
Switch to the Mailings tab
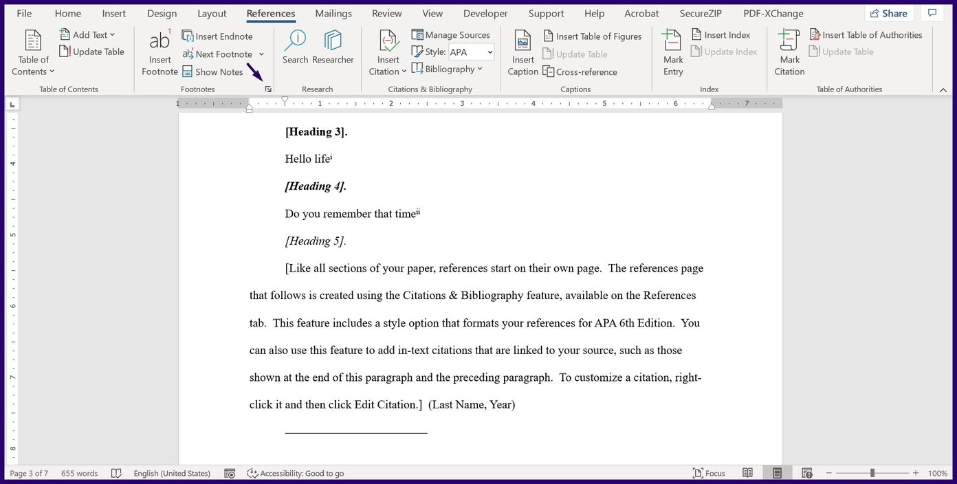(x=333, y=13)
